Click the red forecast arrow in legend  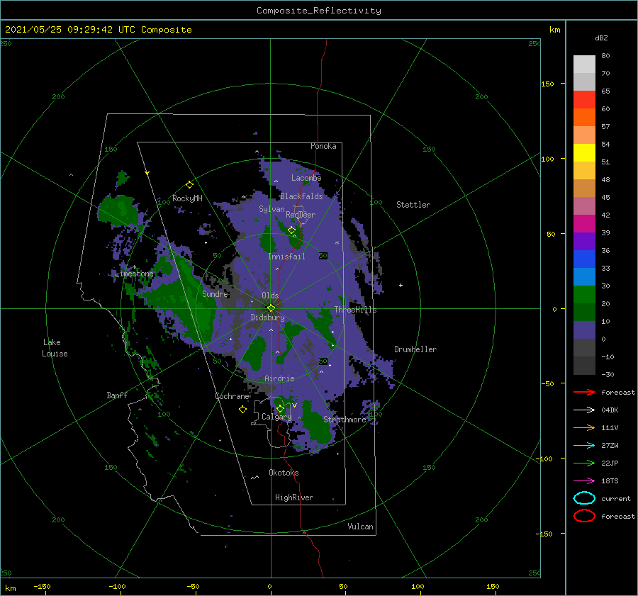(x=584, y=392)
